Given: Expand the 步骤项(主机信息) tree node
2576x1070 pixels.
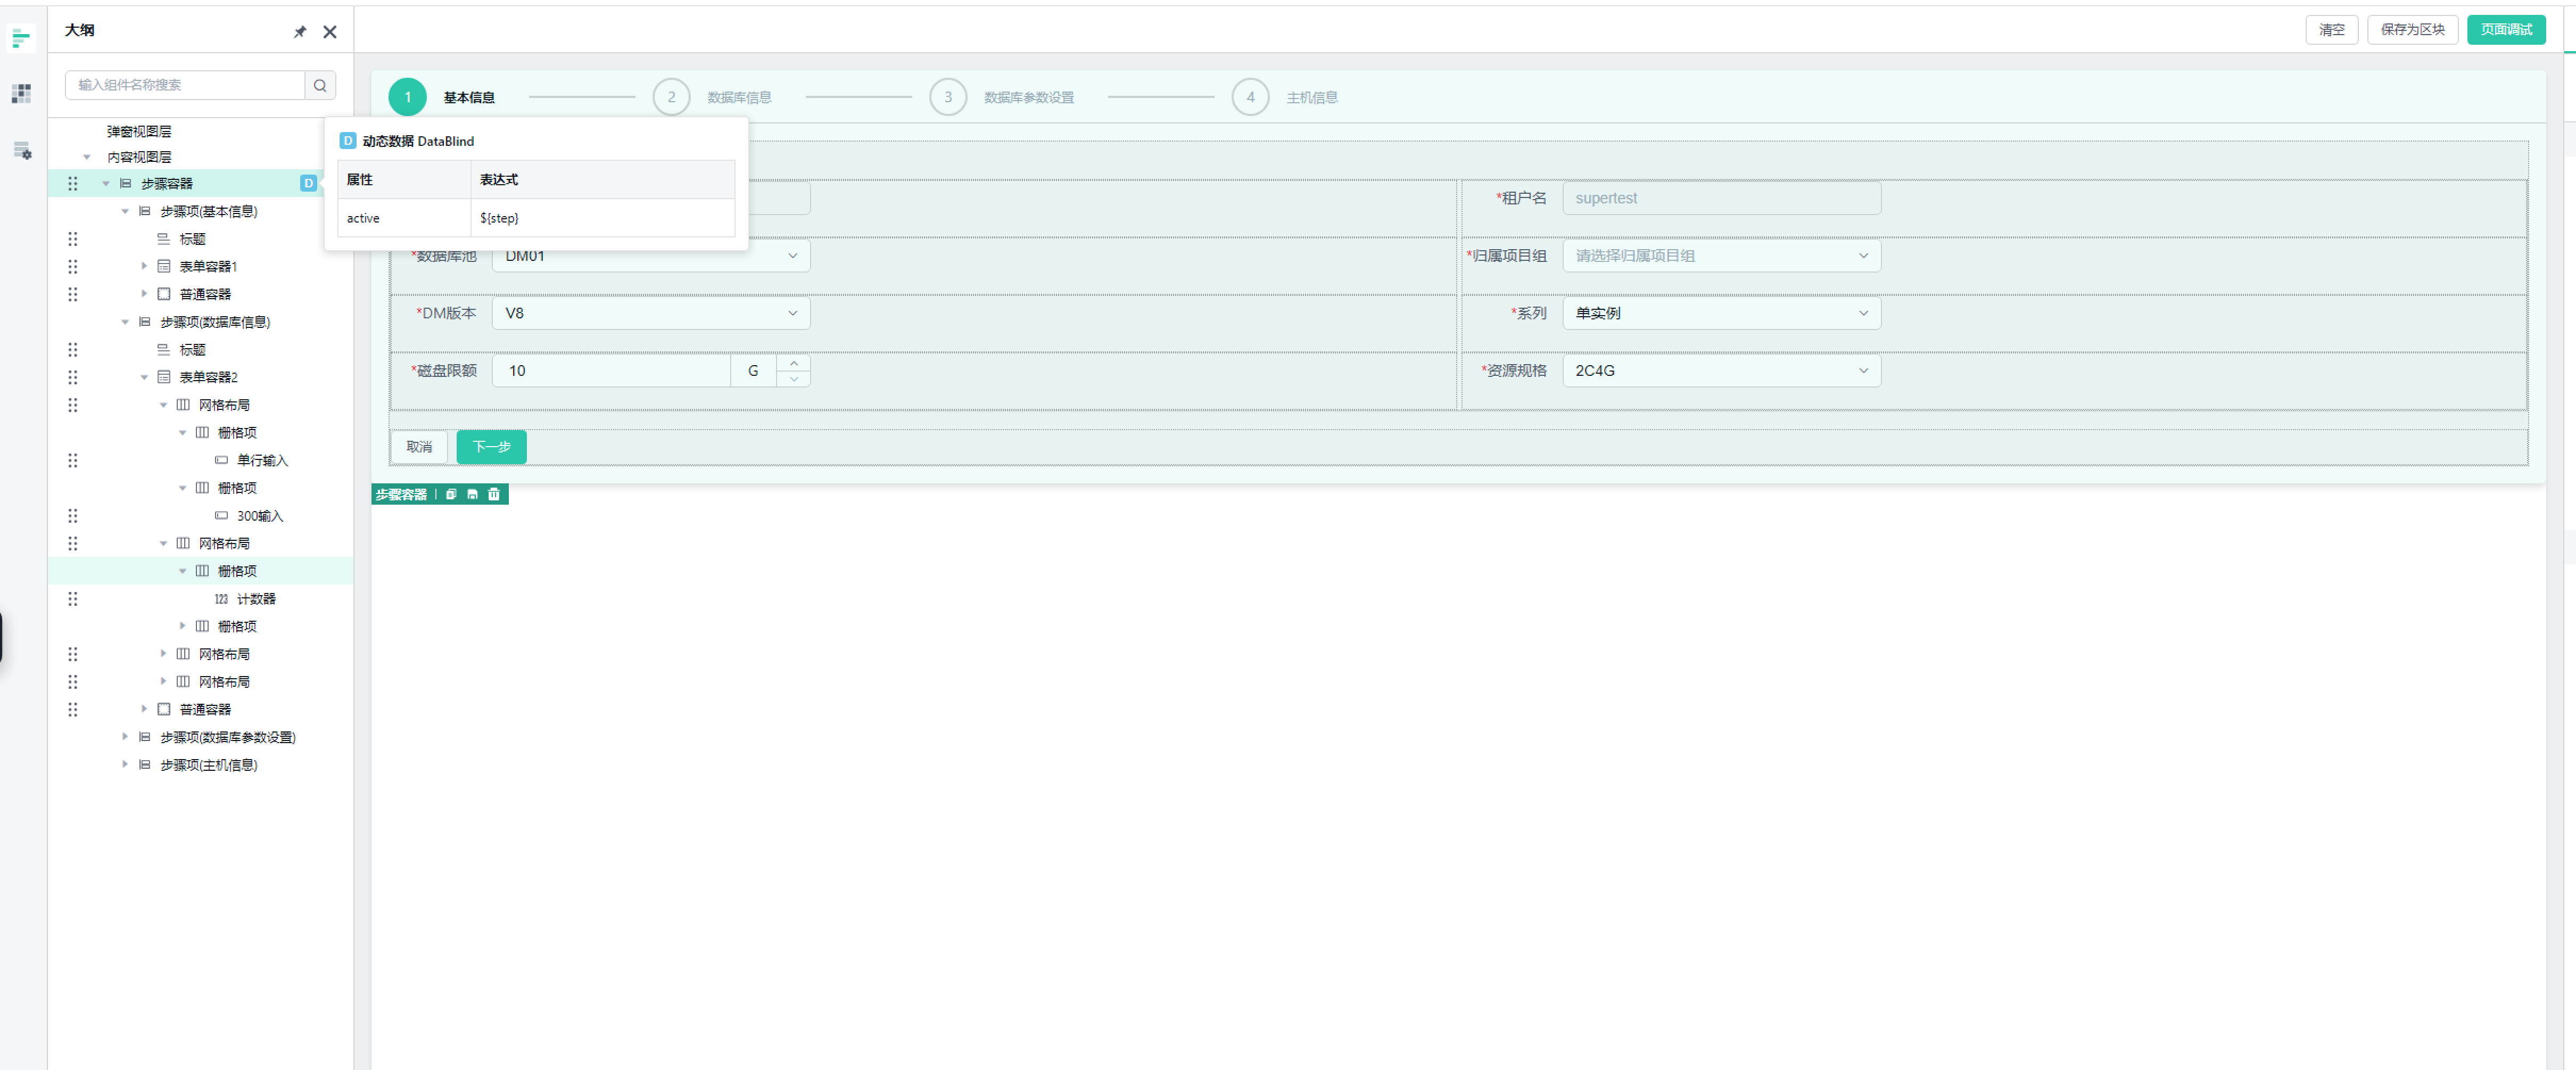Looking at the screenshot, I should (125, 764).
